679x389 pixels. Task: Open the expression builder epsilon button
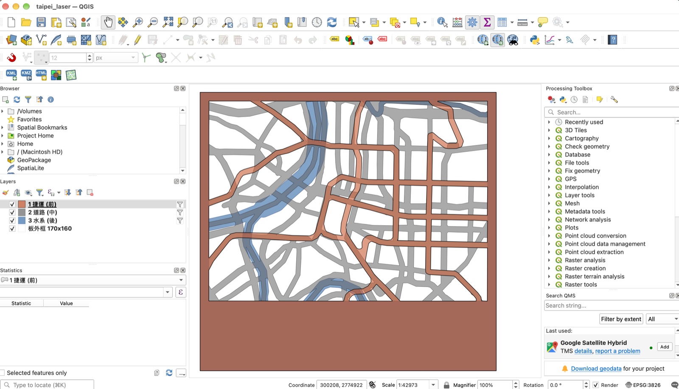181,292
